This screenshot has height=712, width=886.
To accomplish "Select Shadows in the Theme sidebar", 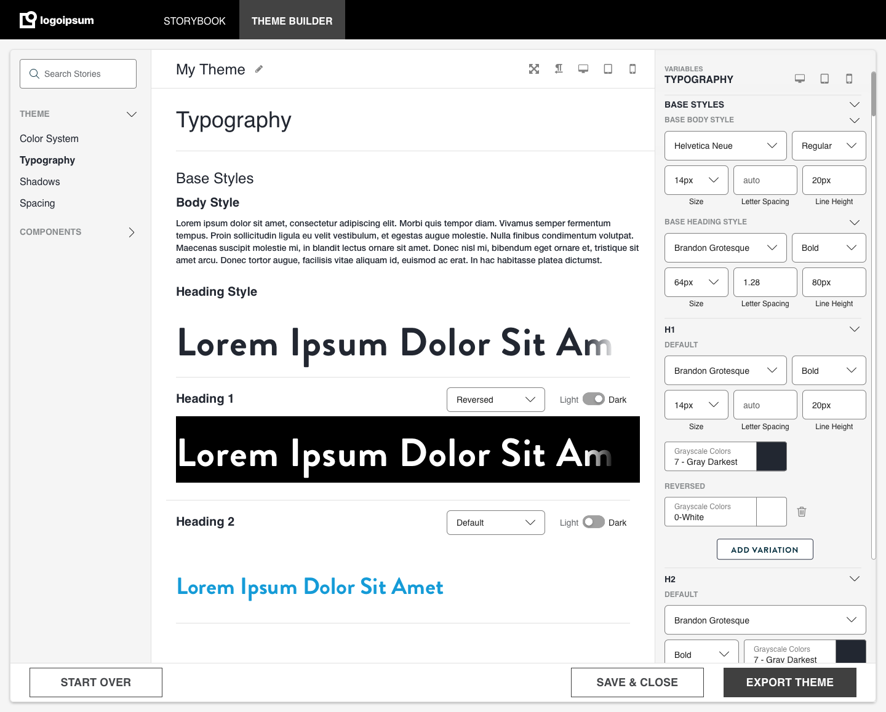I will (39, 181).
